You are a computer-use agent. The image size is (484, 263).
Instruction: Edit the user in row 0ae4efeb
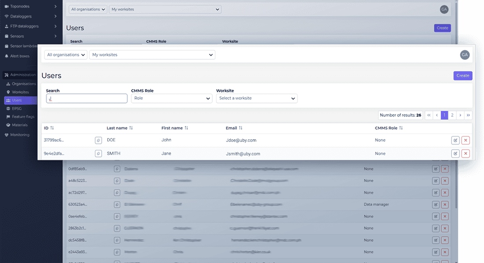coord(436,217)
